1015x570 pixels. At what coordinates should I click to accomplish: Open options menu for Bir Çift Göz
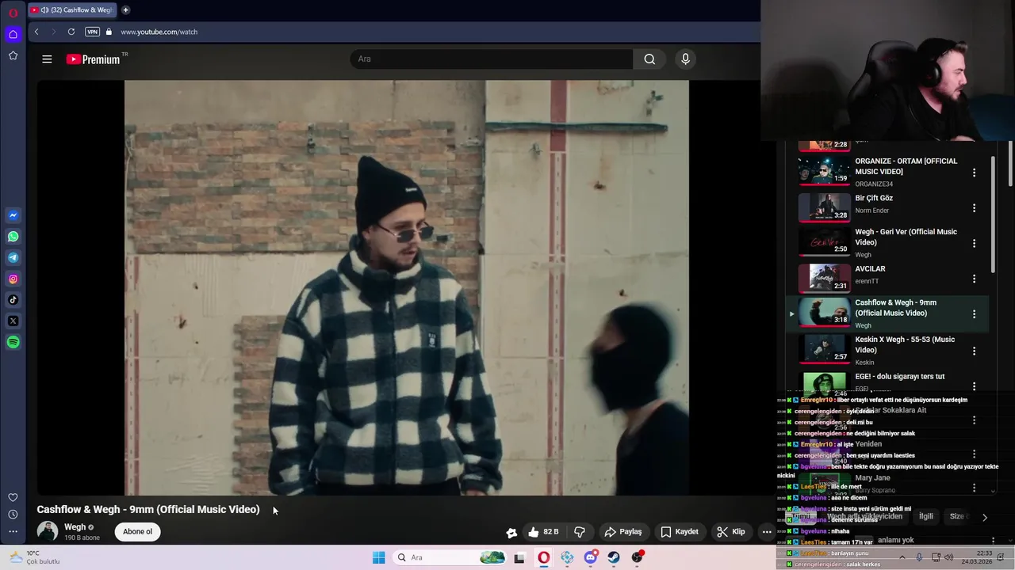(975, 207)
